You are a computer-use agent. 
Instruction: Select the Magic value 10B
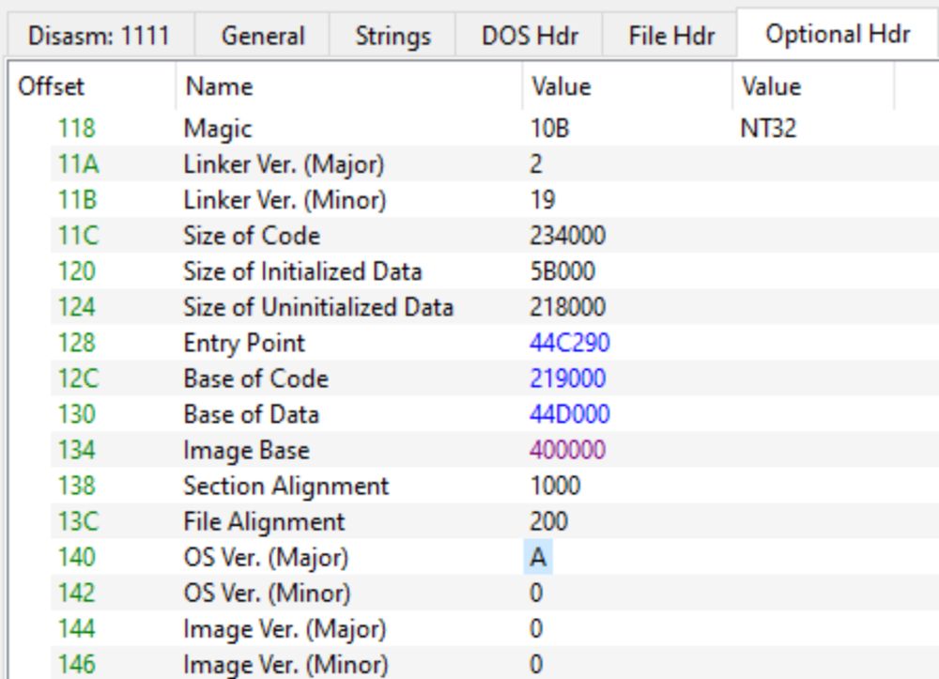(x=549, y=128)
